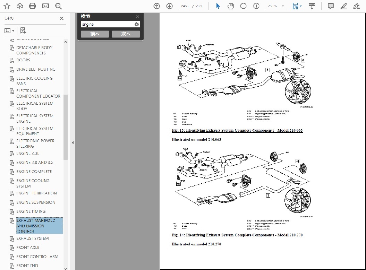Viewport: 366px width, 270px height.
Task: Click the magnifying glass find icon
Action: [x=58, y=6]
